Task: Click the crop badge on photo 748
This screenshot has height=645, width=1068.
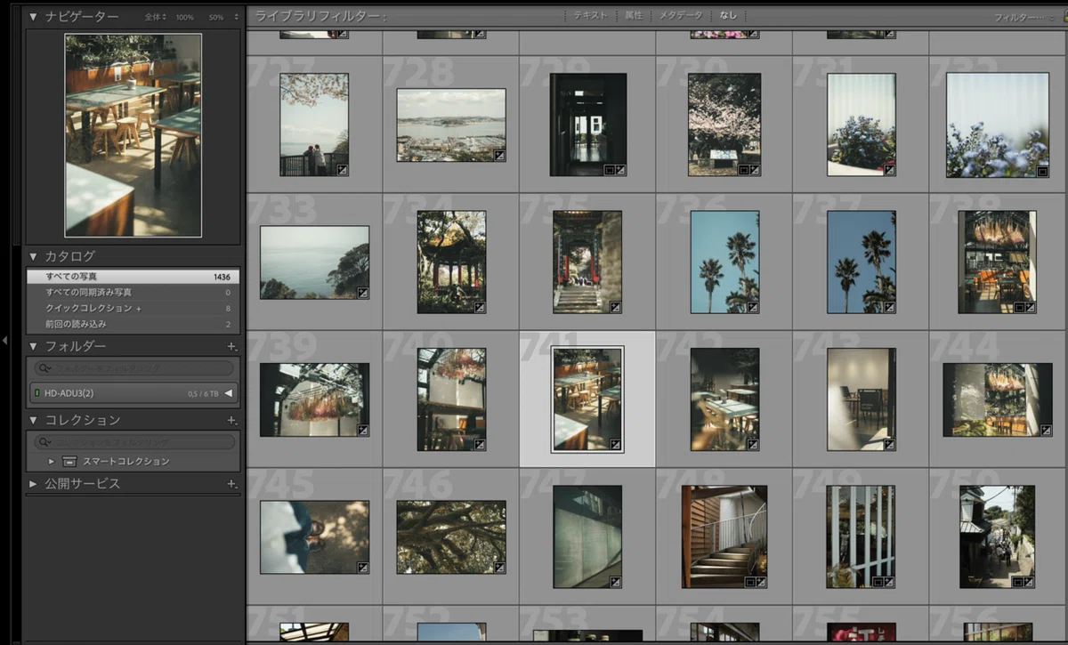Action: (x=750, y=581)
